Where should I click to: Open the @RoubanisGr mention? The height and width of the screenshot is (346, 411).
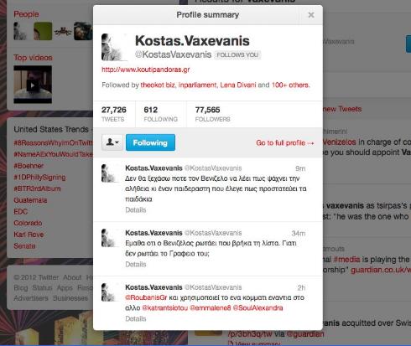click(146, 297)
